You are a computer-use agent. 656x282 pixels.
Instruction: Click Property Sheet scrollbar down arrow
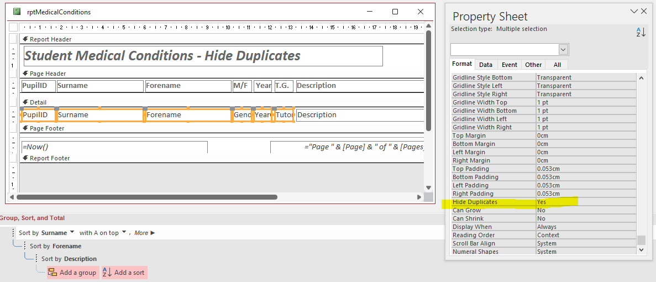pos(641,250)
